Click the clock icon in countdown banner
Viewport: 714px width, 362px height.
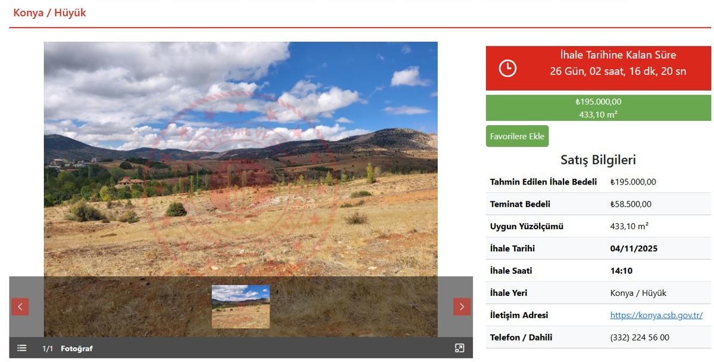coord(508,68)
